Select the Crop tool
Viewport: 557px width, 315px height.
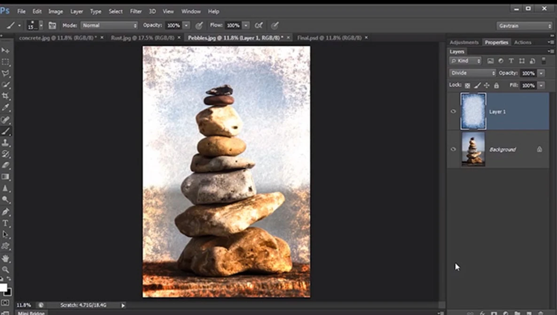5,96
